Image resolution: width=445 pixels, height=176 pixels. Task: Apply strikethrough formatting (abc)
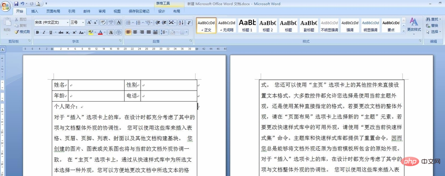pos(61,33)
